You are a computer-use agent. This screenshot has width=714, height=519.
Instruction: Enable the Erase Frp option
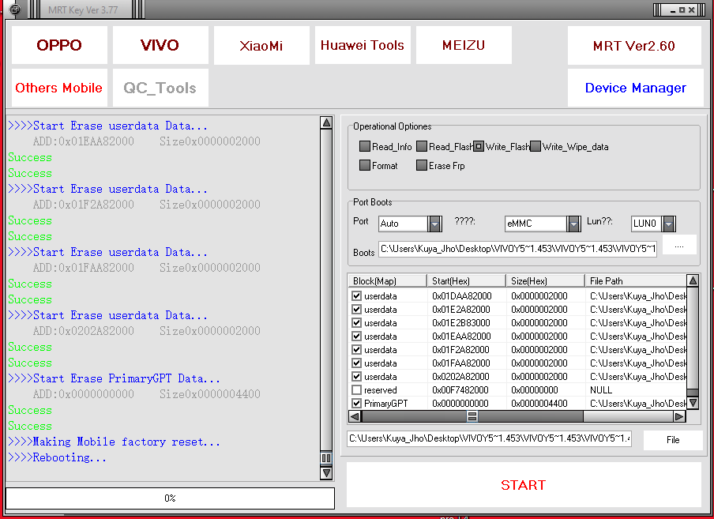422,165
